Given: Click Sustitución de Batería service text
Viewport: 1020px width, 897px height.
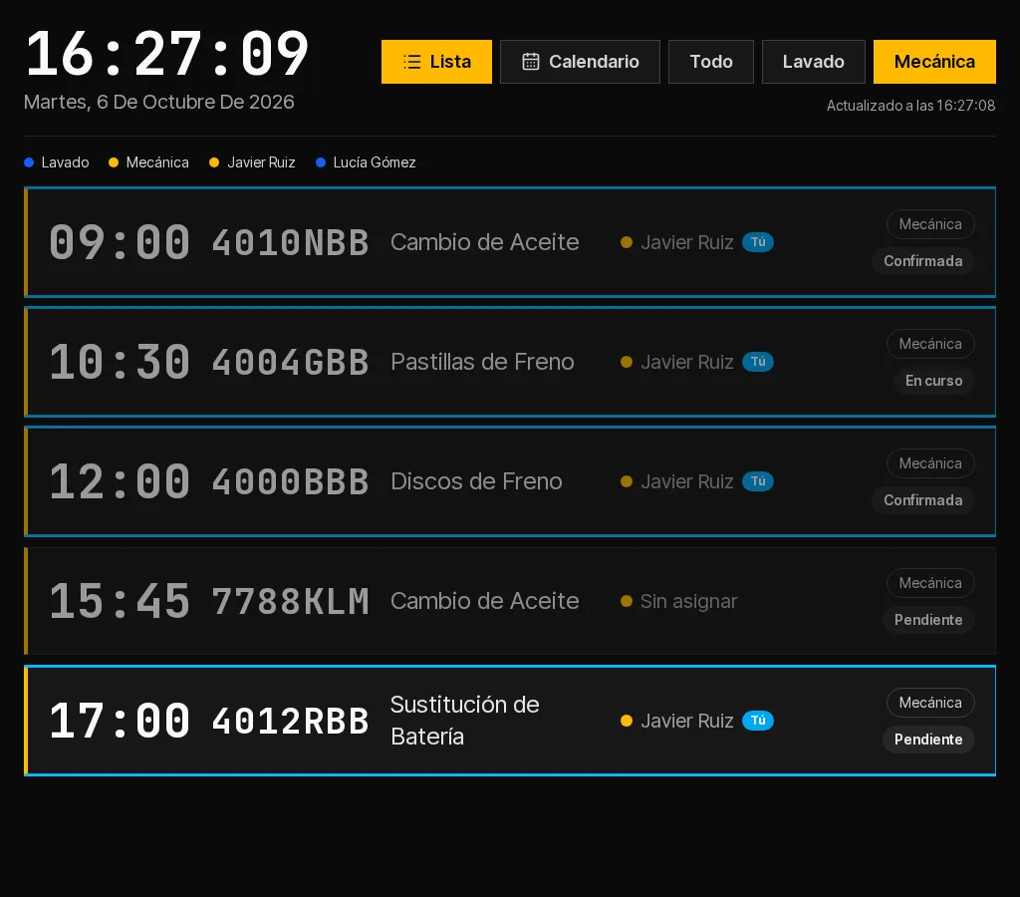Looking at the screenshot, I should point(464,721).
